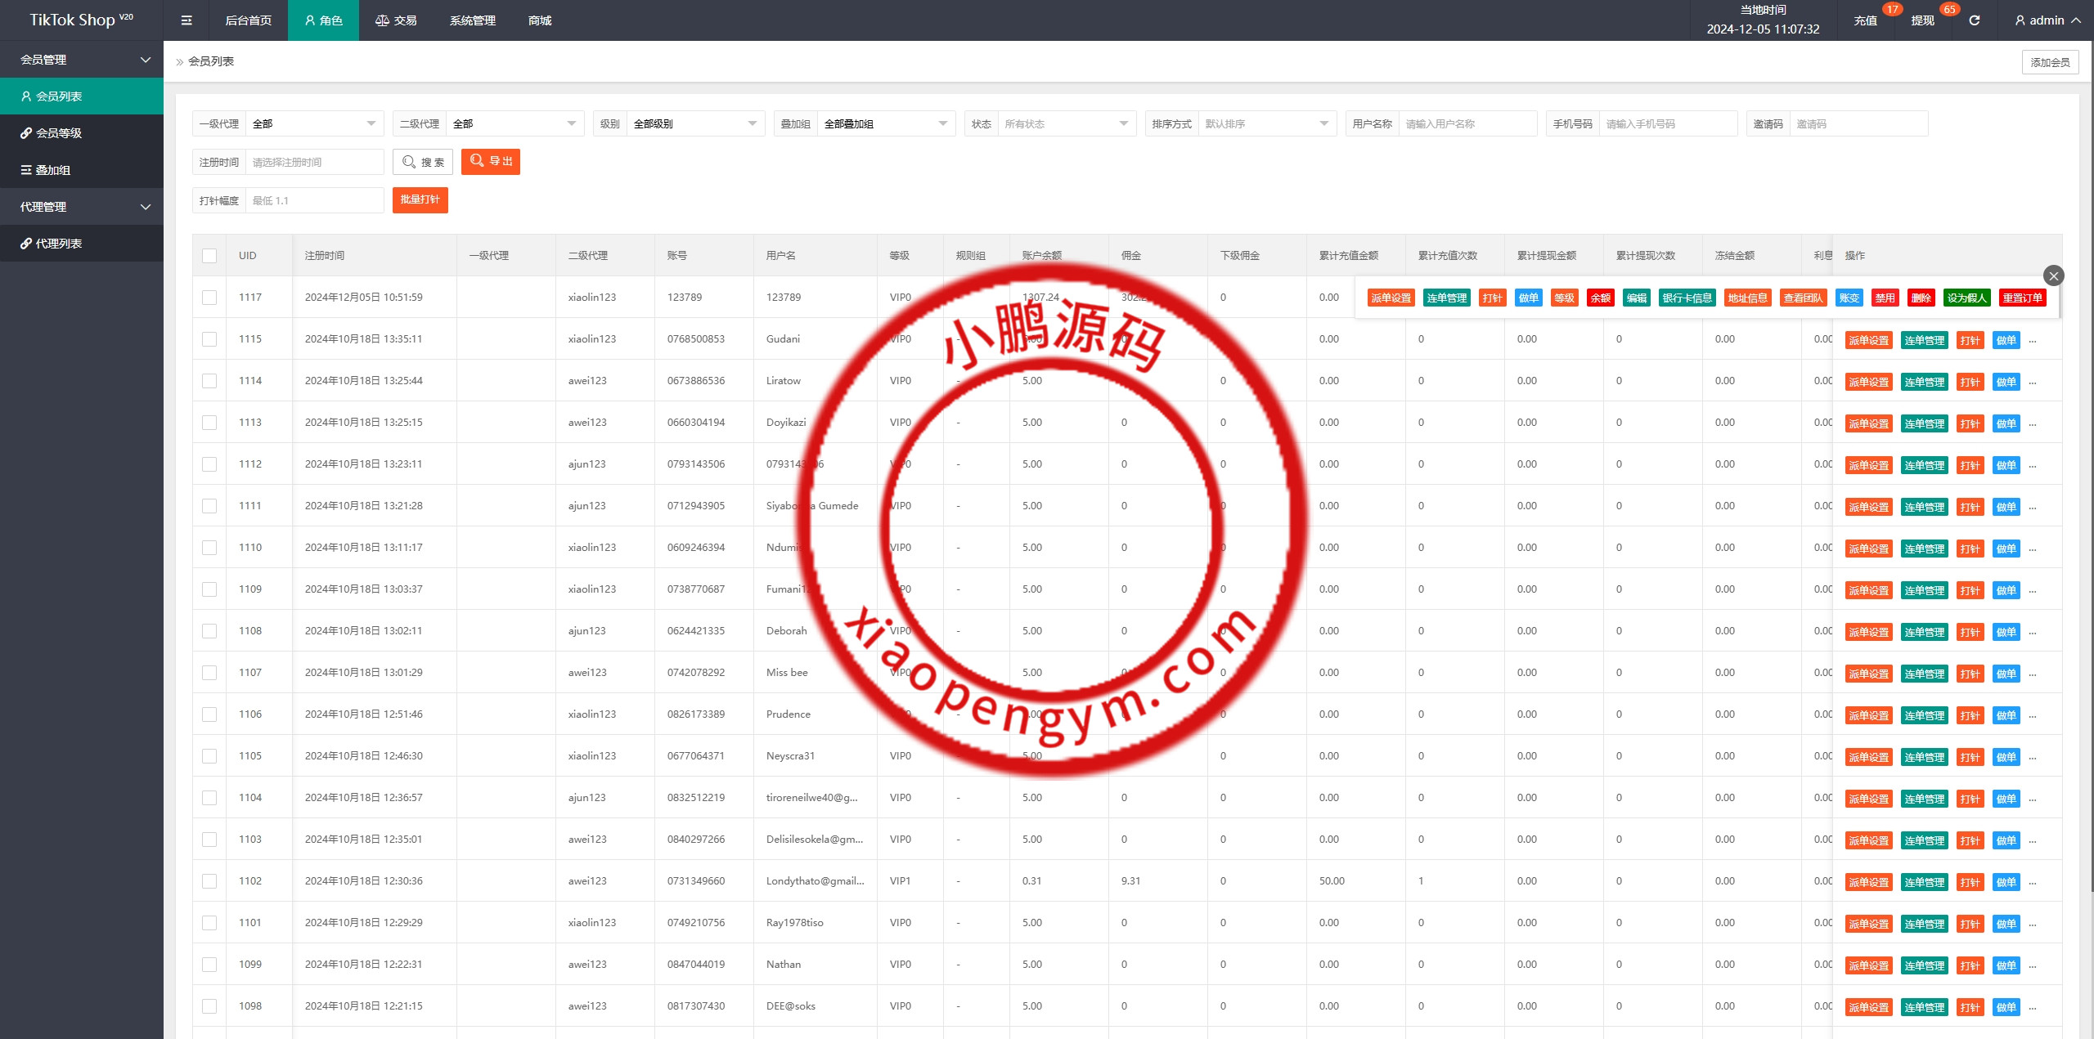Screen dimensions: 2094x1039
Task: Click the ellipsis for user 1115 row
Action: 2033,340
